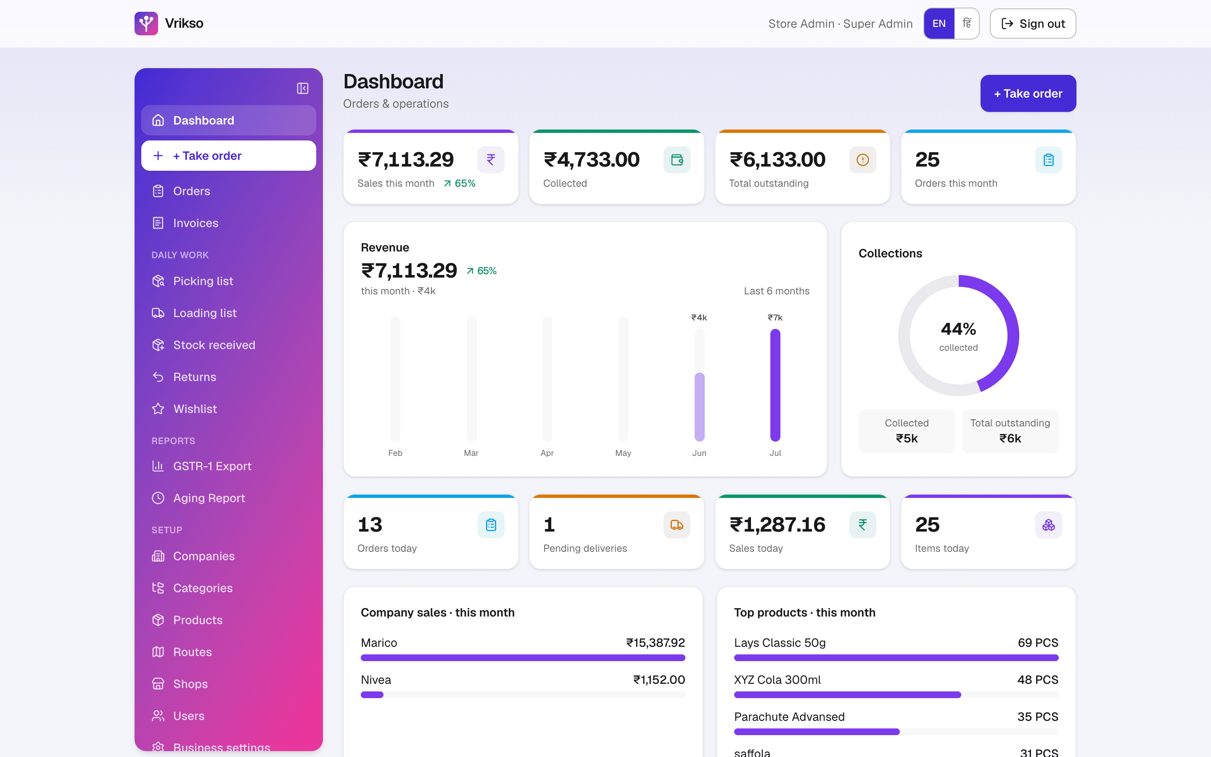The image size is (1211, 757).
Task: Click the rupee icon on Sales this month card
Action: pyautogui.click(x=491, y=160)
